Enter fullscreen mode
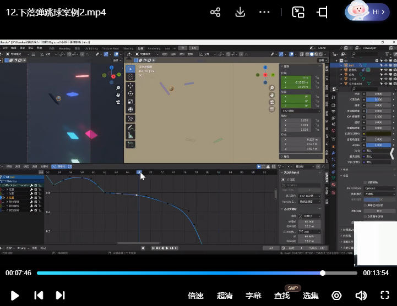The image size is (397, 306). [385, 296]
